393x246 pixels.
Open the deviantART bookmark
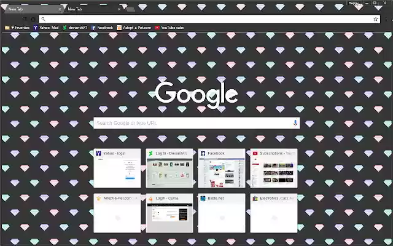75,28
